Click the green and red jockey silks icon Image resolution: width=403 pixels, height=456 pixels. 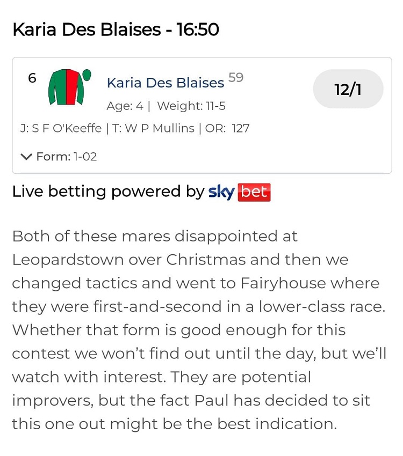pos(67,87)
